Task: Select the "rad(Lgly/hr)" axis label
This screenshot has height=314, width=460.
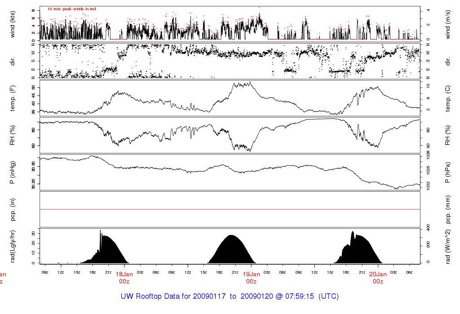Action: pos(13,246)
